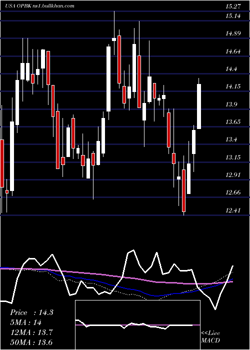
Task: Click the '5MA : 14' readout
Action: [x=25, y=322]
